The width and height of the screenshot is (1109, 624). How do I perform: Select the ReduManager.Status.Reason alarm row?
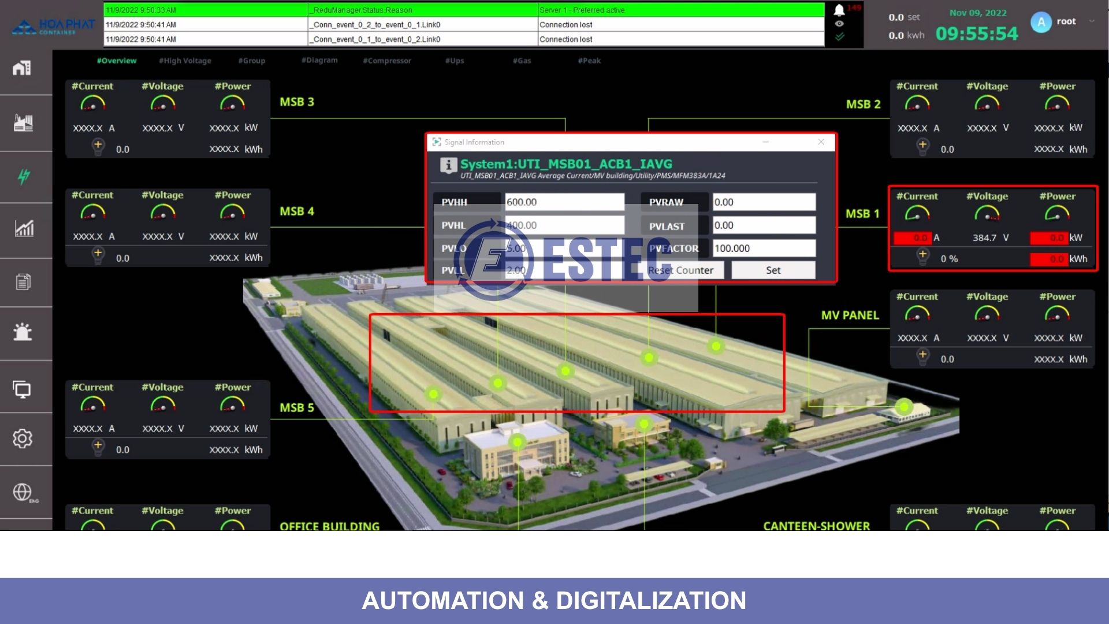tap(464, 10)
